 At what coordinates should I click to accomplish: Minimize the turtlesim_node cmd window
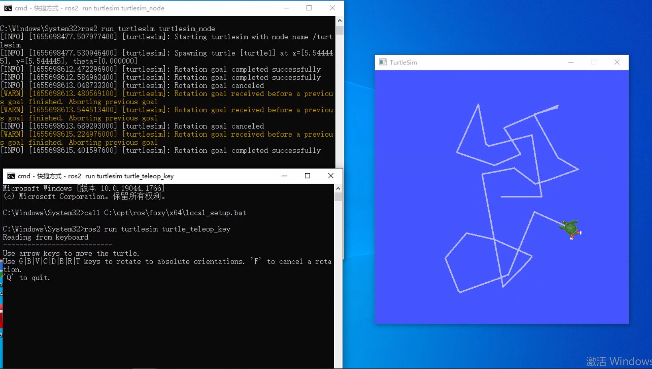coord(286,8)
